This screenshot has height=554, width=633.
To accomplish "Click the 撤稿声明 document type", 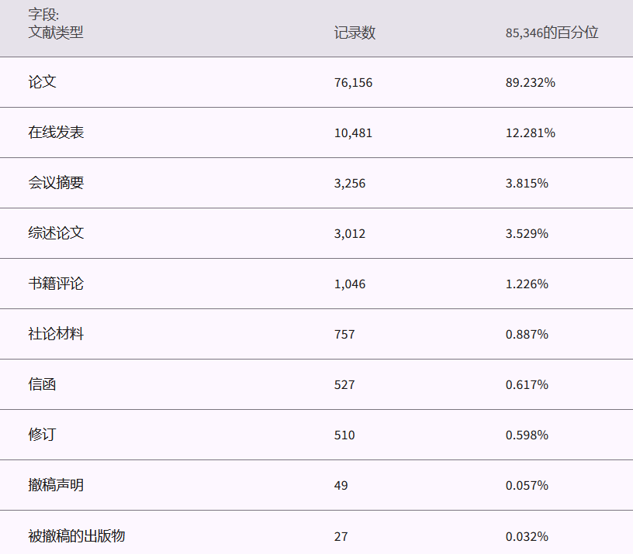I will [56, 485].
